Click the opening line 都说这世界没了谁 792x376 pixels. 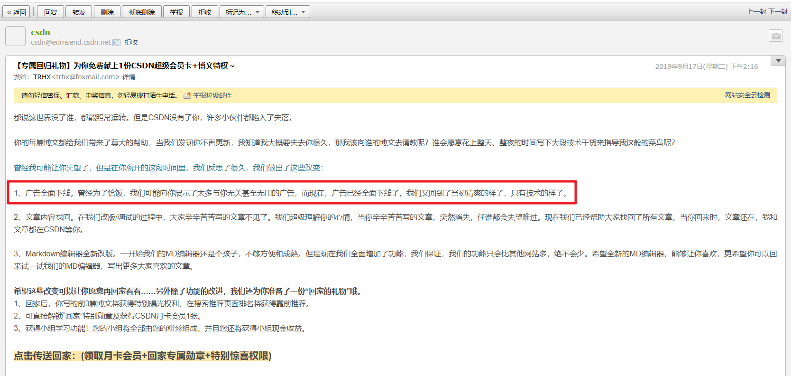point(155,117)
